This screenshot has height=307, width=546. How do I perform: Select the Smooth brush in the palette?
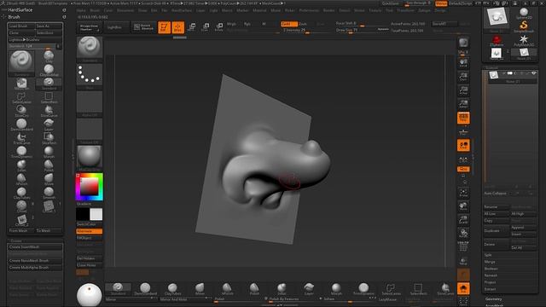pyautogui.click(x=49, y=194)
